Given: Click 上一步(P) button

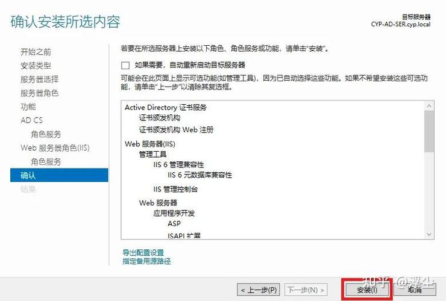Looking at the screenshot, I should (x=259, y=290).
